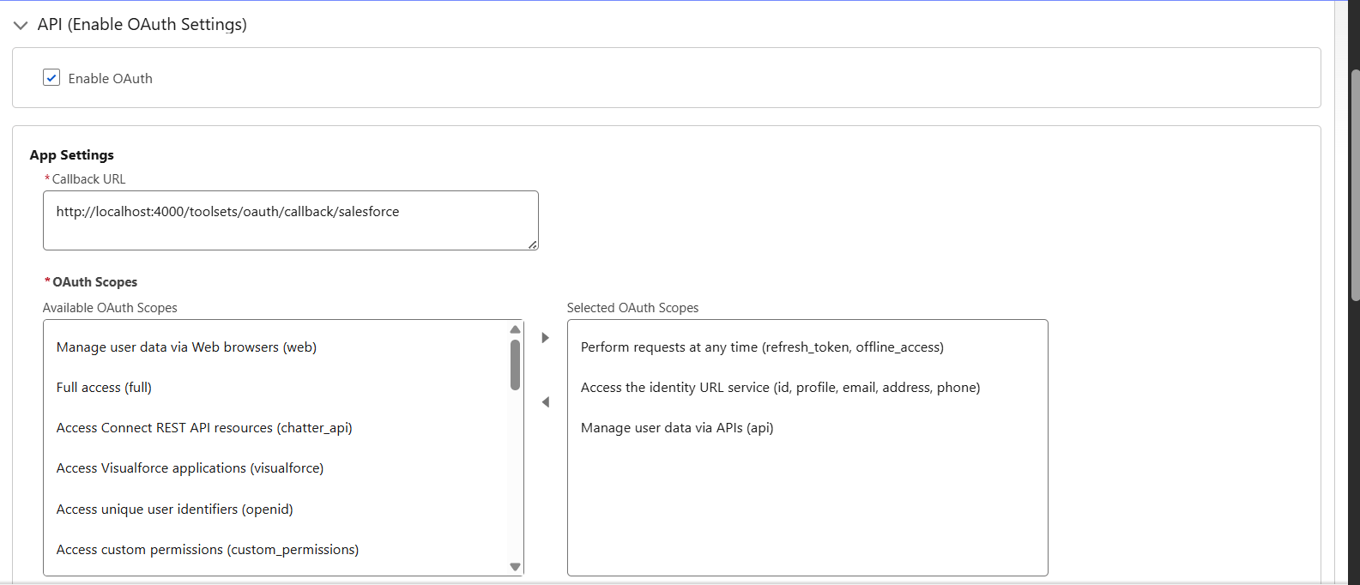This screenshot has width=1360, height=585.
Task: Collapse the API (Enable OAuth Settings) section
Action: [x=21, y=26]
